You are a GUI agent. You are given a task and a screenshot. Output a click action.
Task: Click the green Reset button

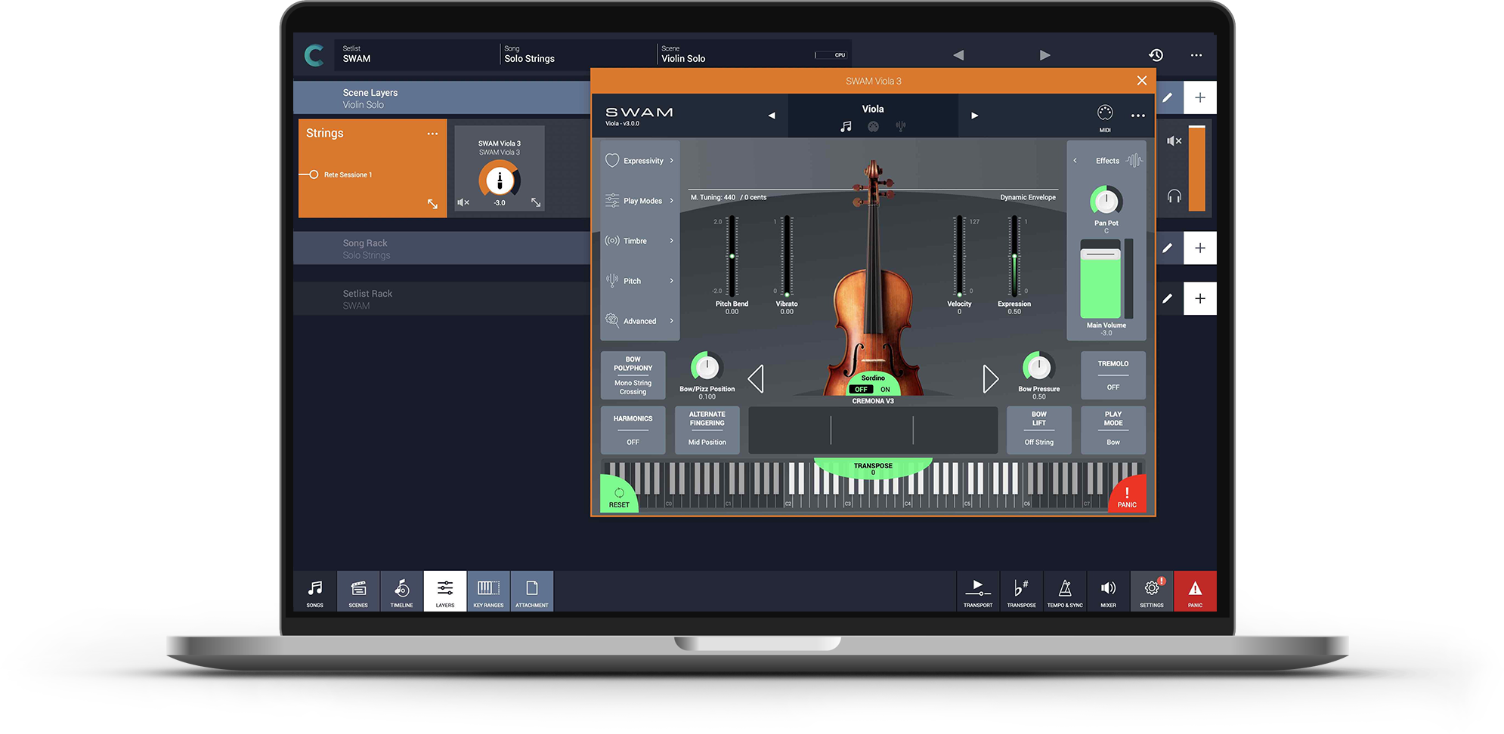point(618,496)
